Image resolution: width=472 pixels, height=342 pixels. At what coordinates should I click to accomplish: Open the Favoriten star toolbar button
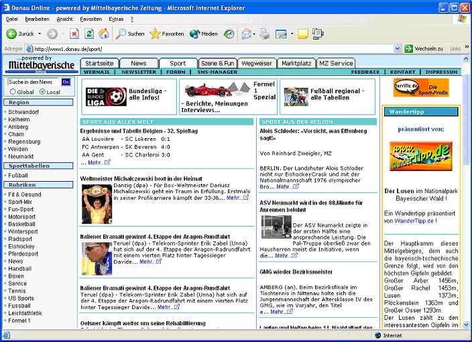[x=167, y=34]
